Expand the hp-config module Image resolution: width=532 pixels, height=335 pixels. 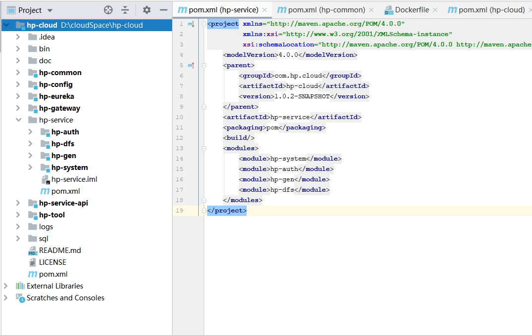18,84
